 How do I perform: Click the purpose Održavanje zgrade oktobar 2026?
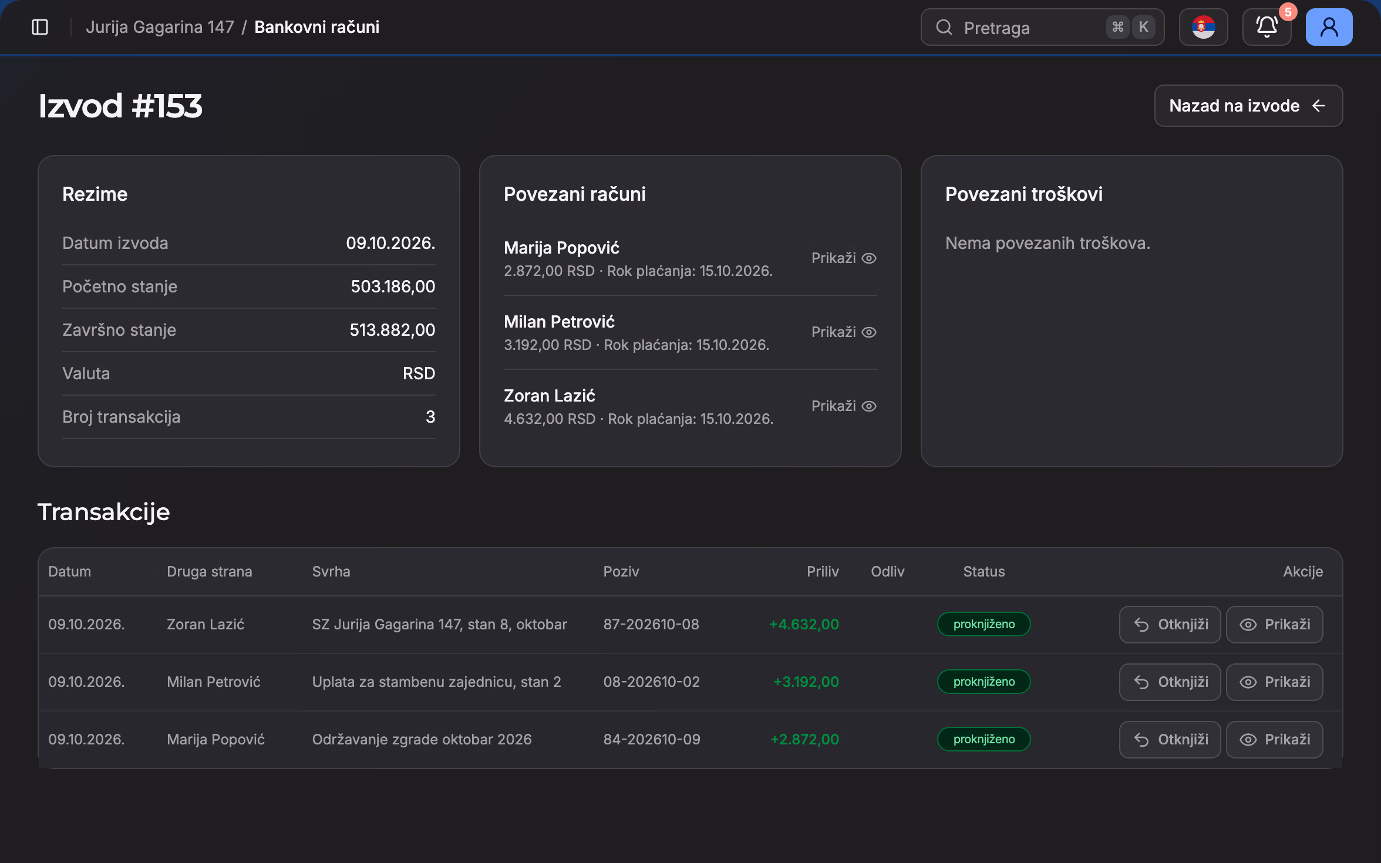click(x=422, y=740)
